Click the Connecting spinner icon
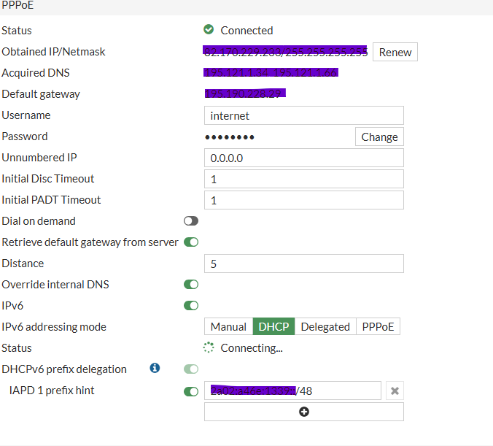Image resolution: width=493 pixels, height=446 pixels. click(209, 347)
